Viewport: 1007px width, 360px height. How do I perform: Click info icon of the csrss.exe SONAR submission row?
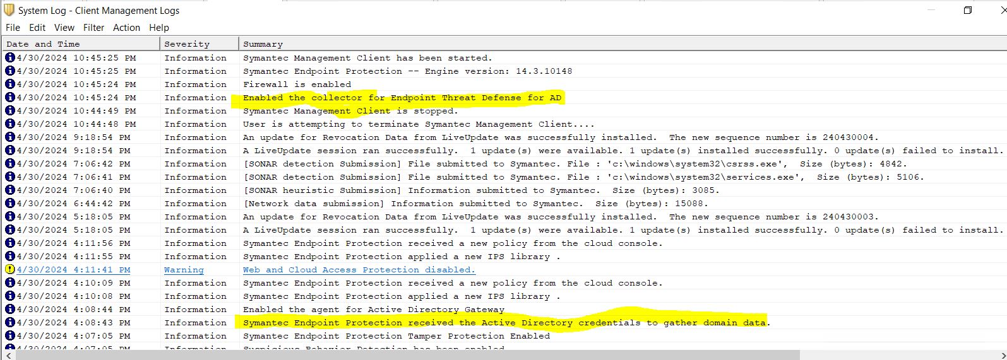9,163
